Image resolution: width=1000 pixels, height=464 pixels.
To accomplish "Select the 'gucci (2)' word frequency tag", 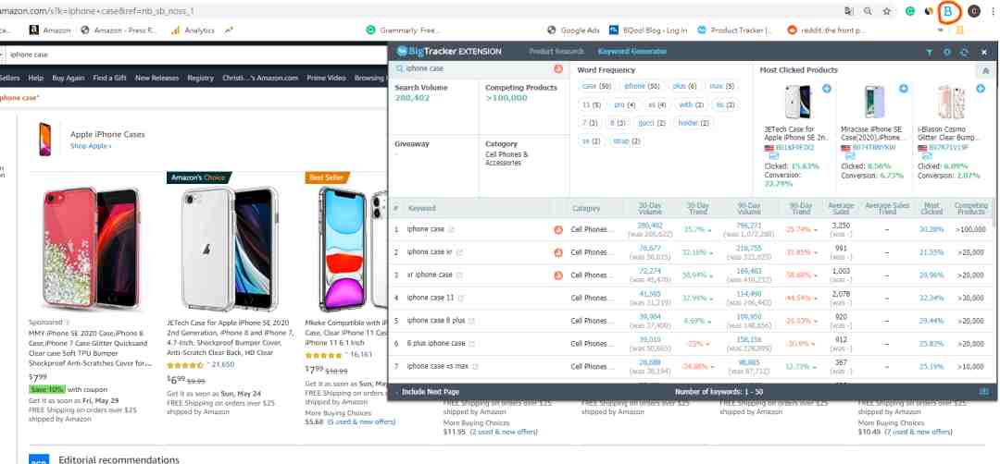I will 652,123.
